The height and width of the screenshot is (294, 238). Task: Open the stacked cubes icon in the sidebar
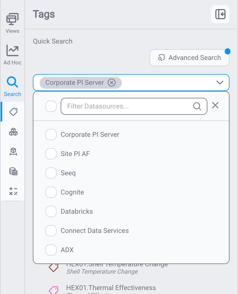click(13, 132)
